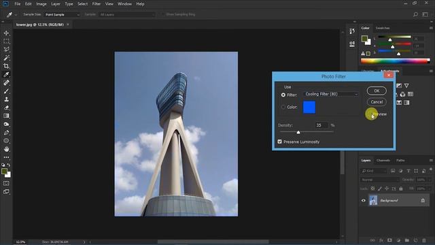Viewport: 435px width, 245px height.
Task: Click the color spectrum ramp in Color panel
Action: pos(396,61)
